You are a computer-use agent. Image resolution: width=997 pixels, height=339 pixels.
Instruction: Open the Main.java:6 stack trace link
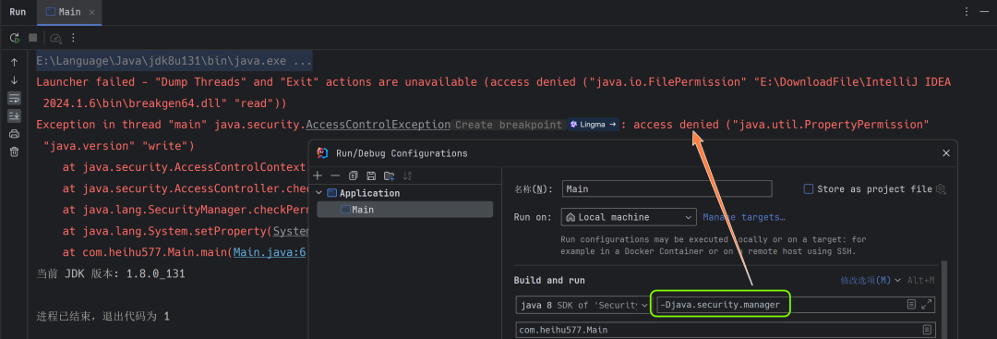270,252
